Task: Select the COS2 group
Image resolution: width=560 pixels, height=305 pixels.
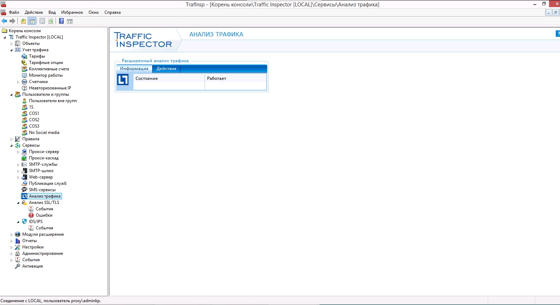Action: (x=34, y=120)
